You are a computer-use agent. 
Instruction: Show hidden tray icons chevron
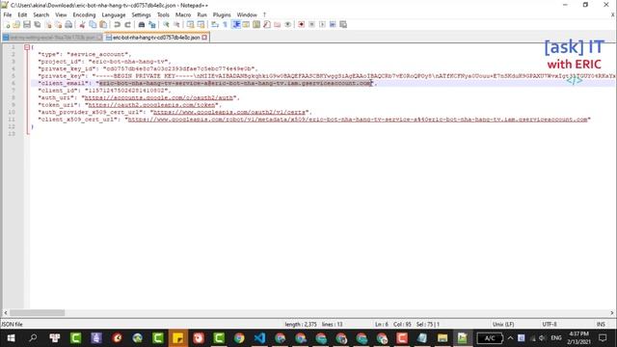click(x=510, y=338)
